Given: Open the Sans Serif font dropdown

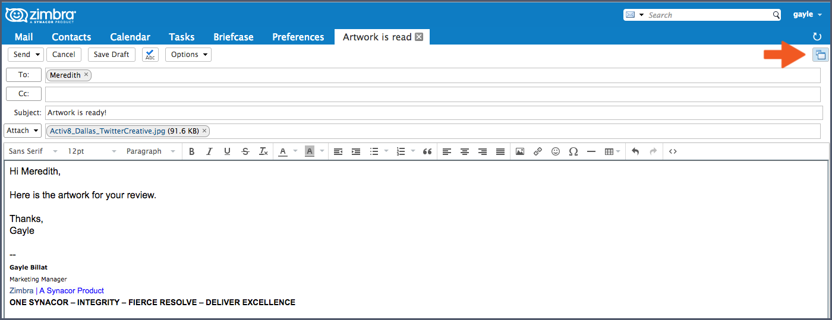Looking at the screenshot, I should (x=33, y=151).
